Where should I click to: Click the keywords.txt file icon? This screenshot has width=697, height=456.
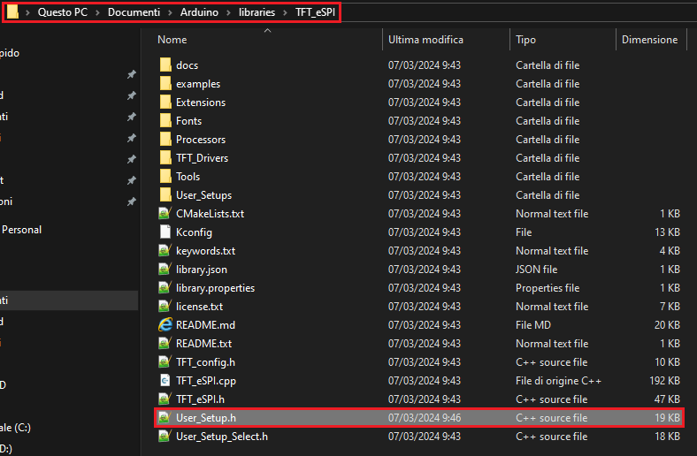pyautogui.click(x=165, y=250)
